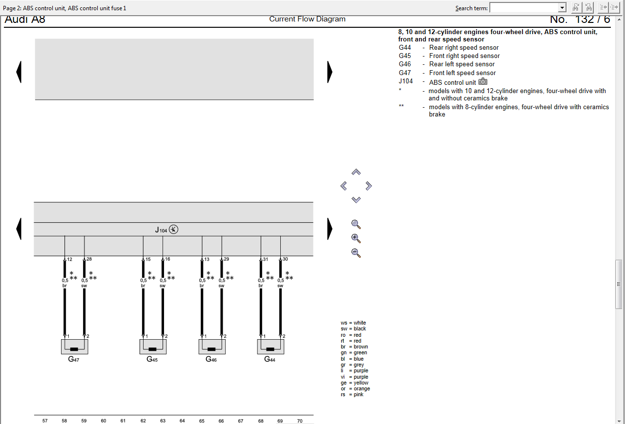Click pin label 13 under J104
Viewport: 625px width, 424px height.
[x=207, y=259]
